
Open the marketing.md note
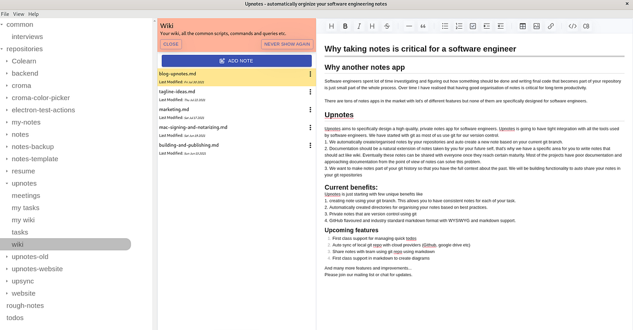point(236,113)
